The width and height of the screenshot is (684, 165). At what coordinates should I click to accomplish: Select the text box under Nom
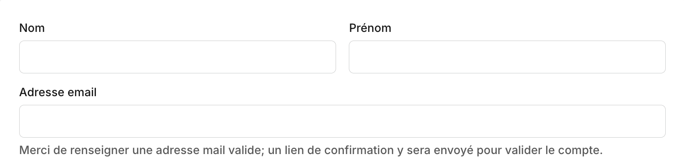coord(178,57)
